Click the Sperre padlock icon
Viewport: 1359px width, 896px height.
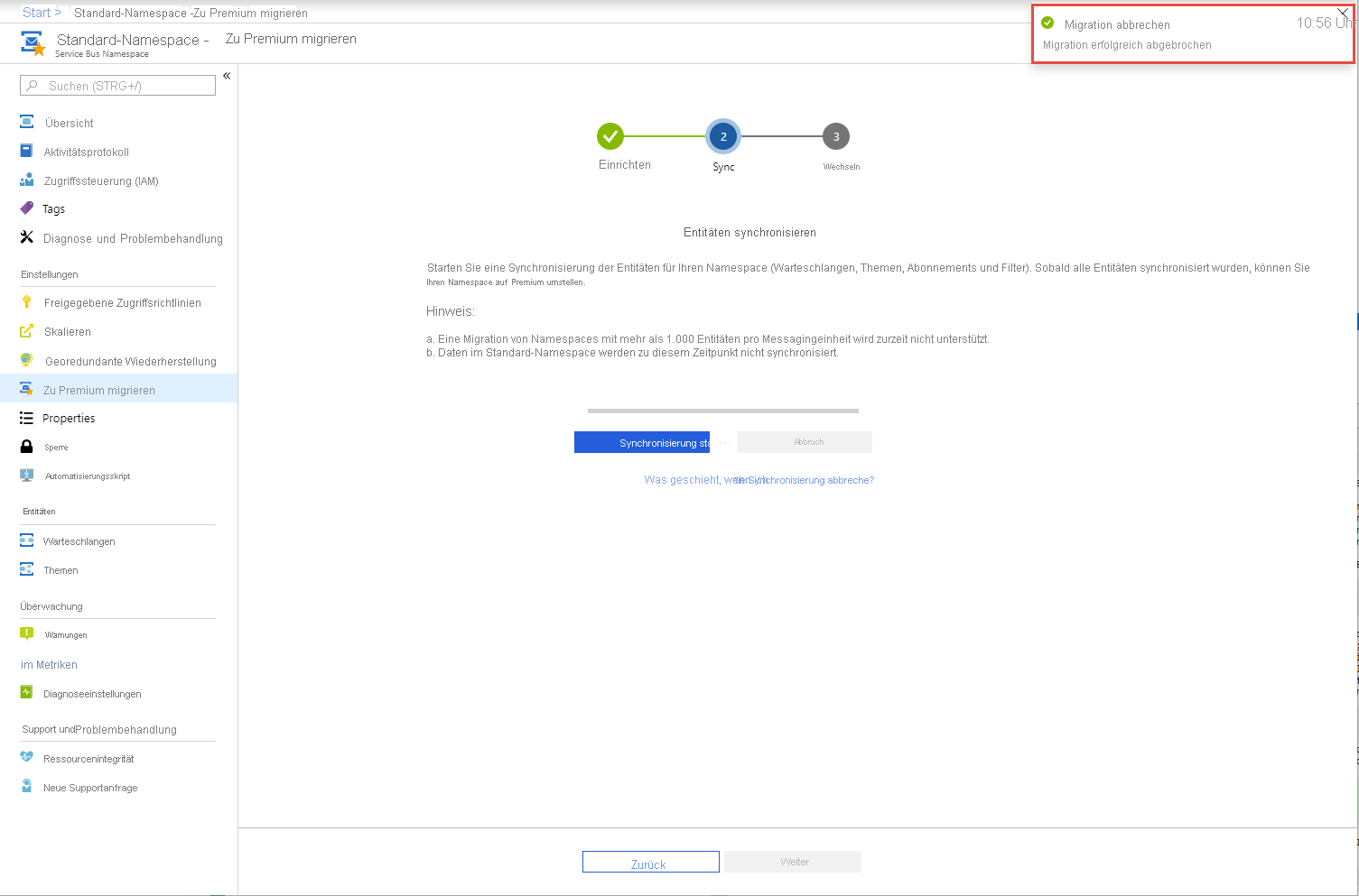coord(27,447)
